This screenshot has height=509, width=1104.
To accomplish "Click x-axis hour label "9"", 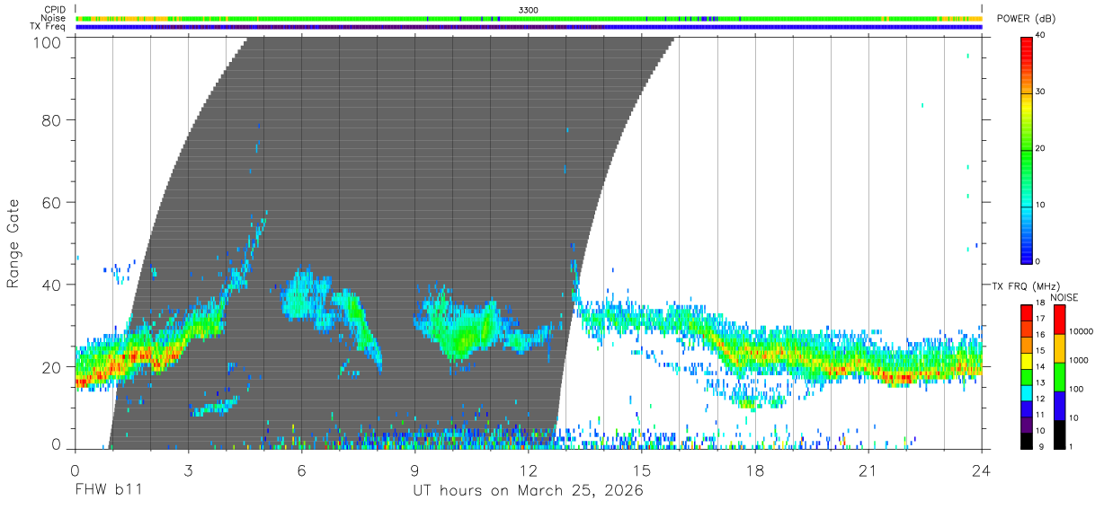I will (x=415, y=470).
